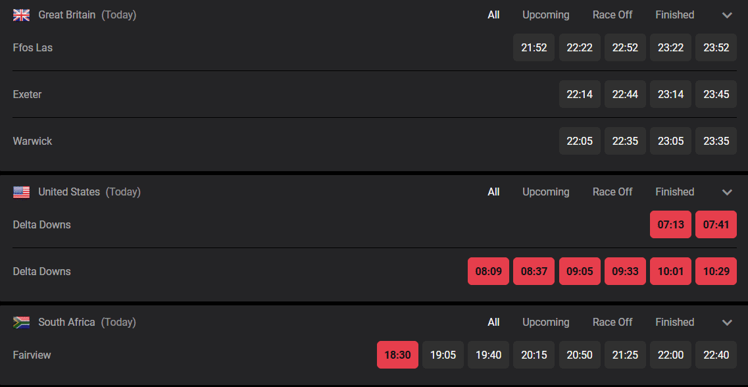Collapse the Great Britain races section

[727, 15]
